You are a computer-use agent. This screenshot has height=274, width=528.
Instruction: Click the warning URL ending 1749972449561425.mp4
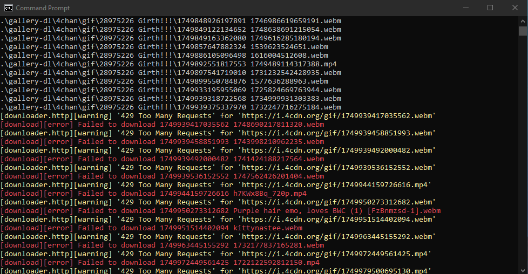pos(335,254)
